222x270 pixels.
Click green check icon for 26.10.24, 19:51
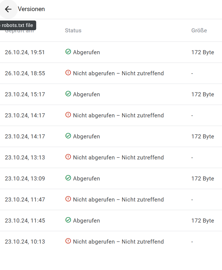click(x=68, y=52)
